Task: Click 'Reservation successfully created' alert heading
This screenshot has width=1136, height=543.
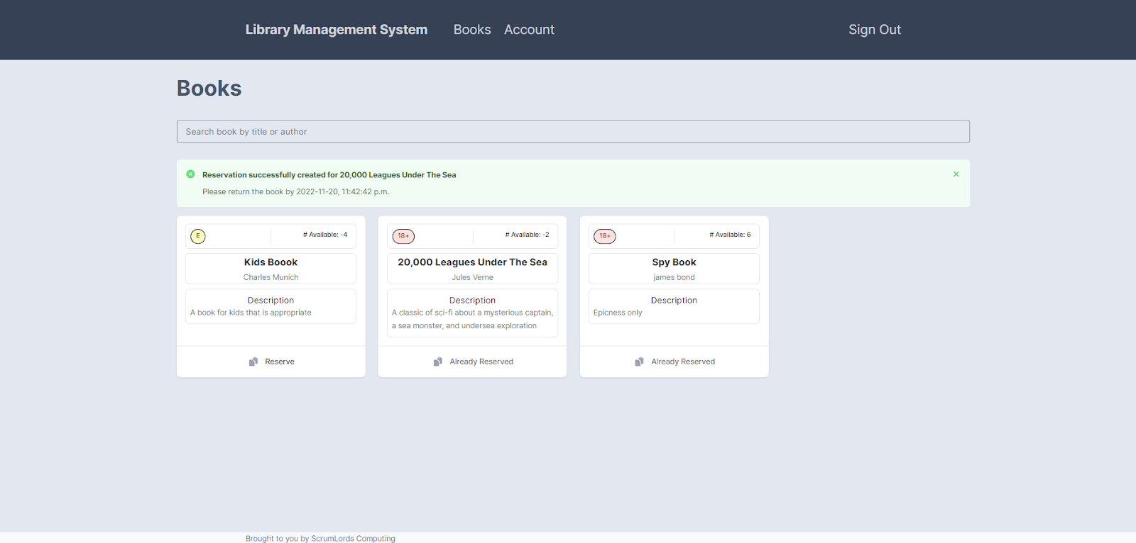Action: [x=329, y=175]
